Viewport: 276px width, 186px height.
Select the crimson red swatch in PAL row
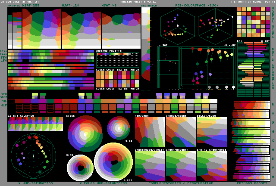[x=58, y=101]
